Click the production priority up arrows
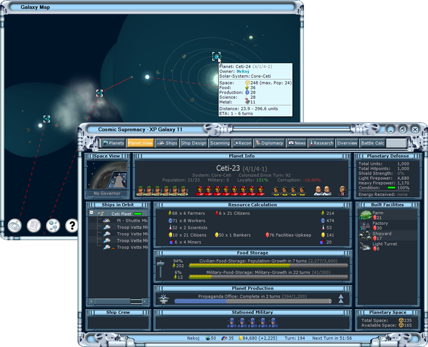Viewport: 428px width, 347px height. [x=341, y=299]
